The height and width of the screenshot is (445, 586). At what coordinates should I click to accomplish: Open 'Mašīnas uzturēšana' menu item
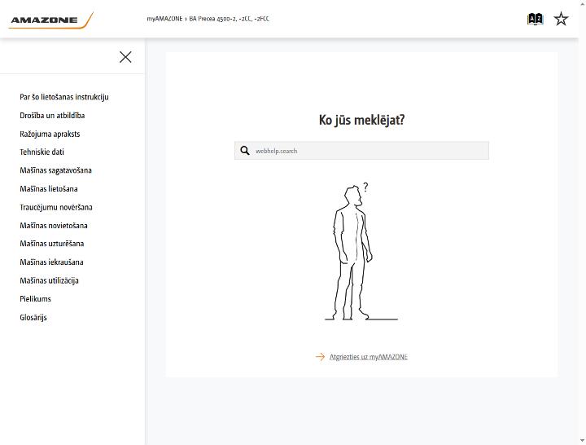coord(52,244)
